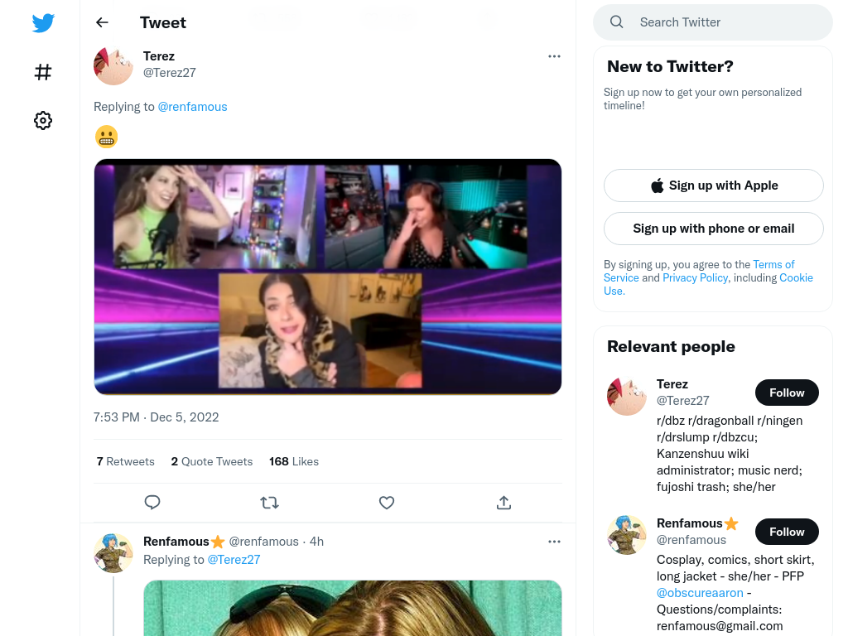Image resolution: width=848 pixels, height=636 pixels.
Task: Show the 168 Likes list
Action: point(294,461)
